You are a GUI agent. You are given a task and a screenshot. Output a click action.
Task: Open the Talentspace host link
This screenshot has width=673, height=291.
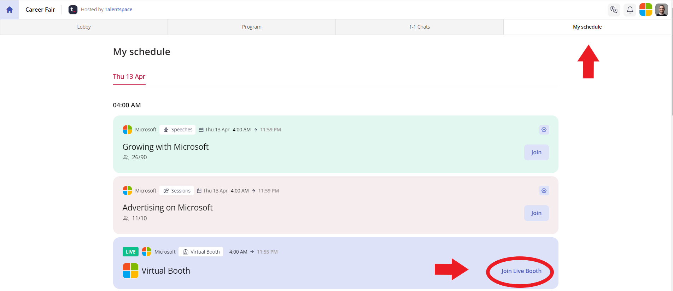(118, 10)
